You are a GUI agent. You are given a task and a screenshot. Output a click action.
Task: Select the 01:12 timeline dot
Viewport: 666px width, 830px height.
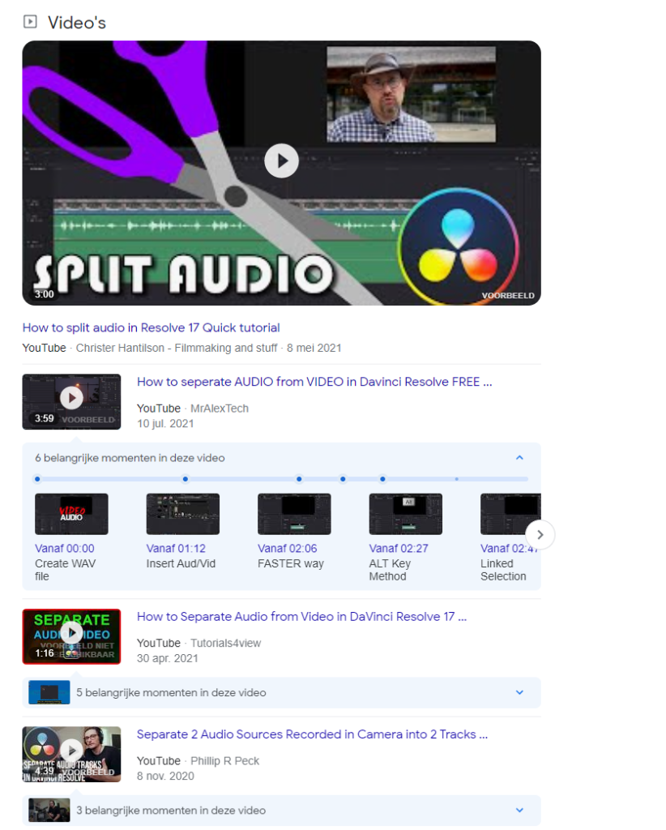click(186, 479)
